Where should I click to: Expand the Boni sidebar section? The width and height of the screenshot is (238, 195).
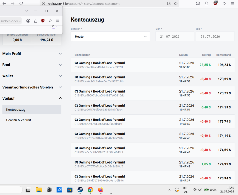pyautogui.click(x=32, y=65)
